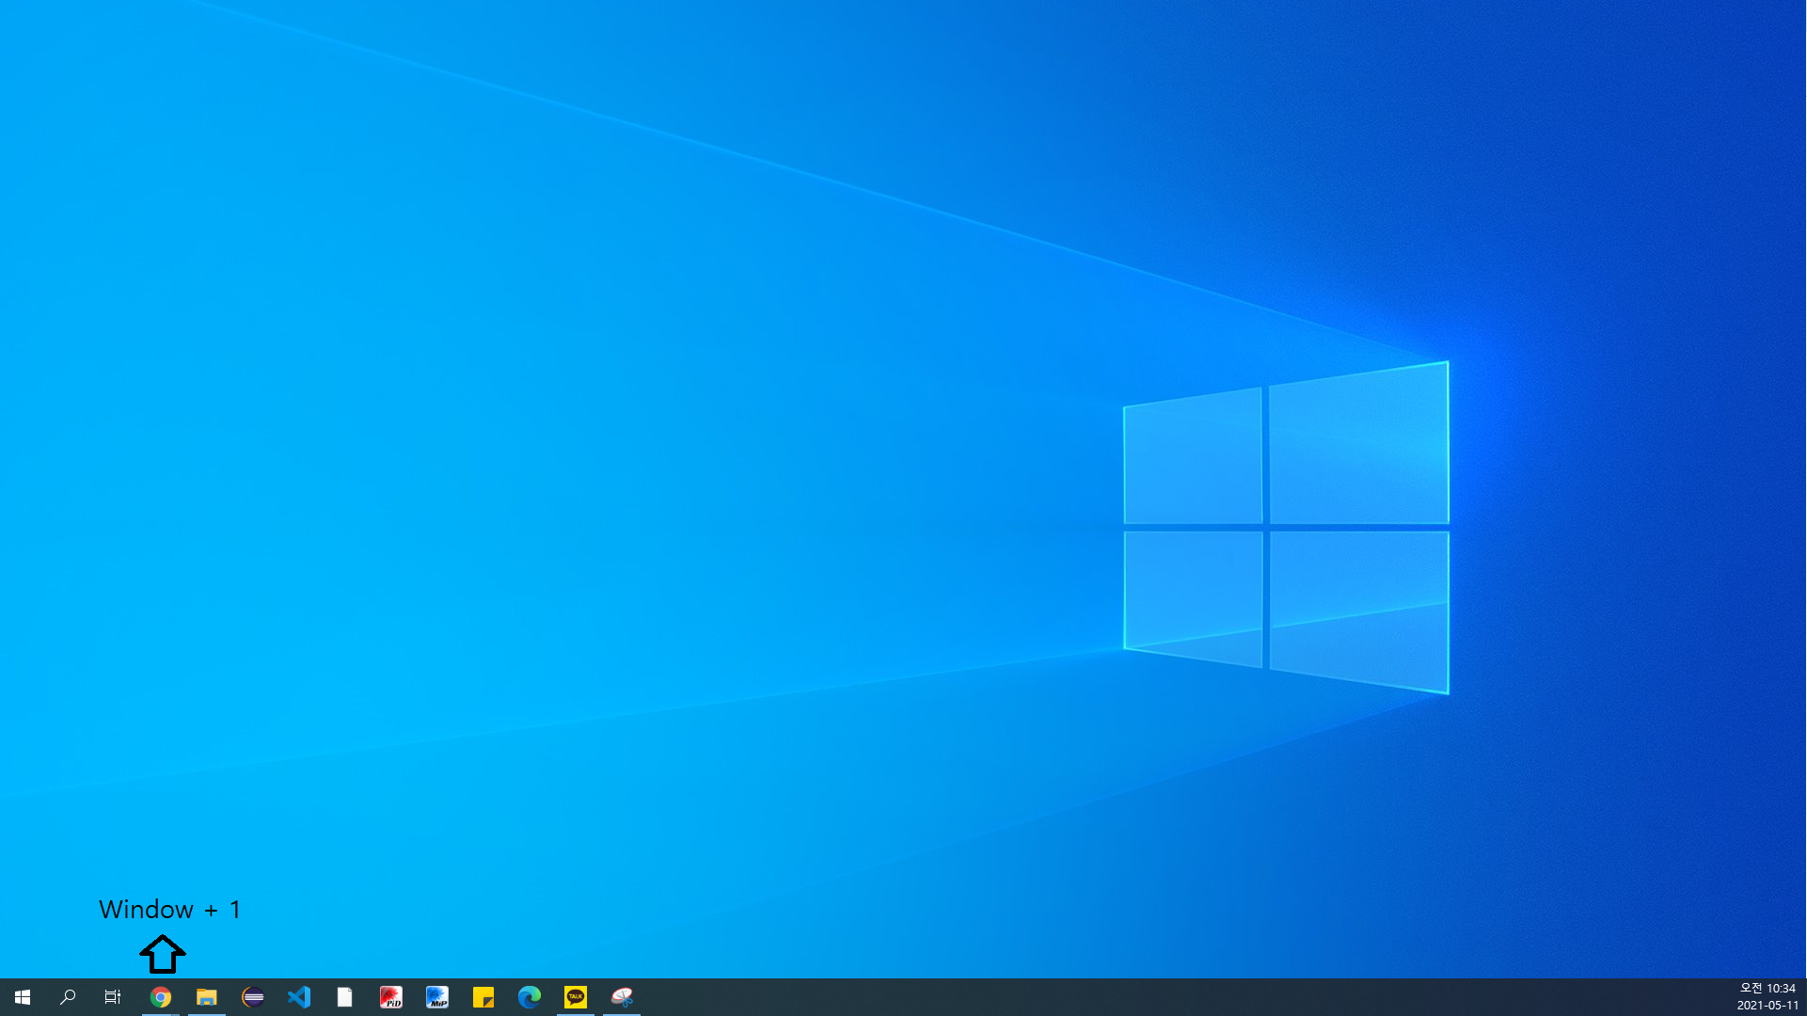Launch Google Chrome from the taskbar

[161, 997]
